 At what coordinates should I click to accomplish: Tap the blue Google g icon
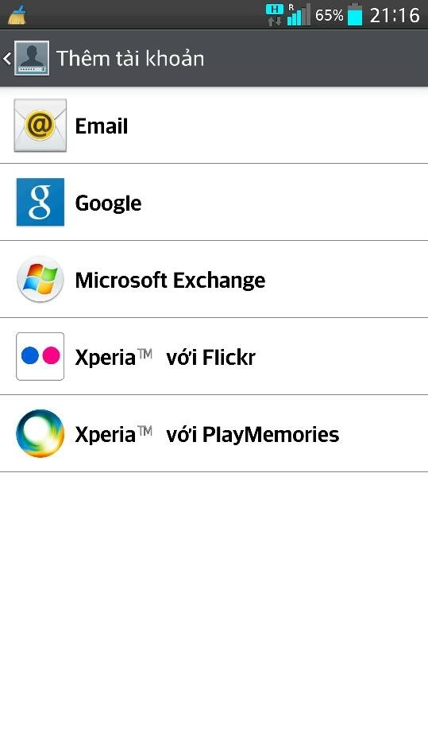point(40,202)
